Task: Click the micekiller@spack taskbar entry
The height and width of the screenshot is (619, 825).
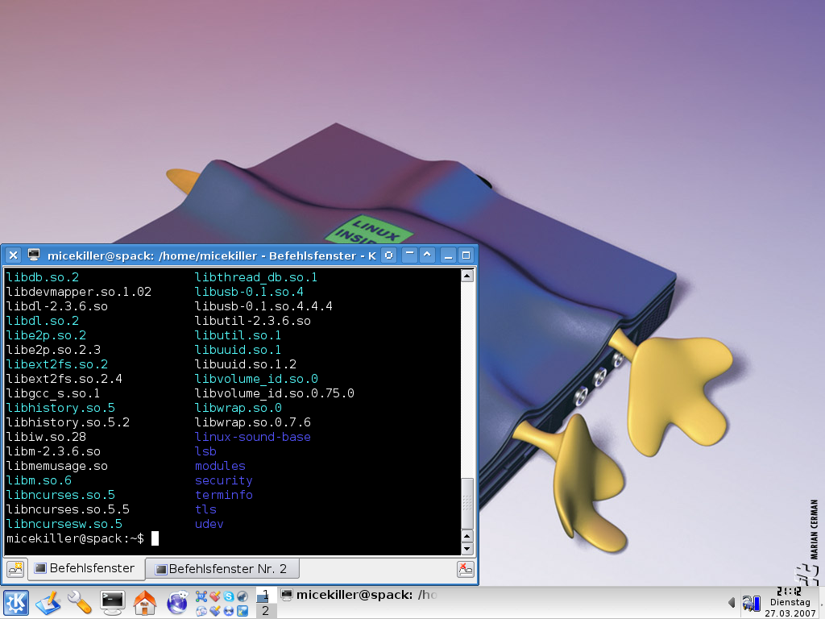Action: tap(359, 596)
